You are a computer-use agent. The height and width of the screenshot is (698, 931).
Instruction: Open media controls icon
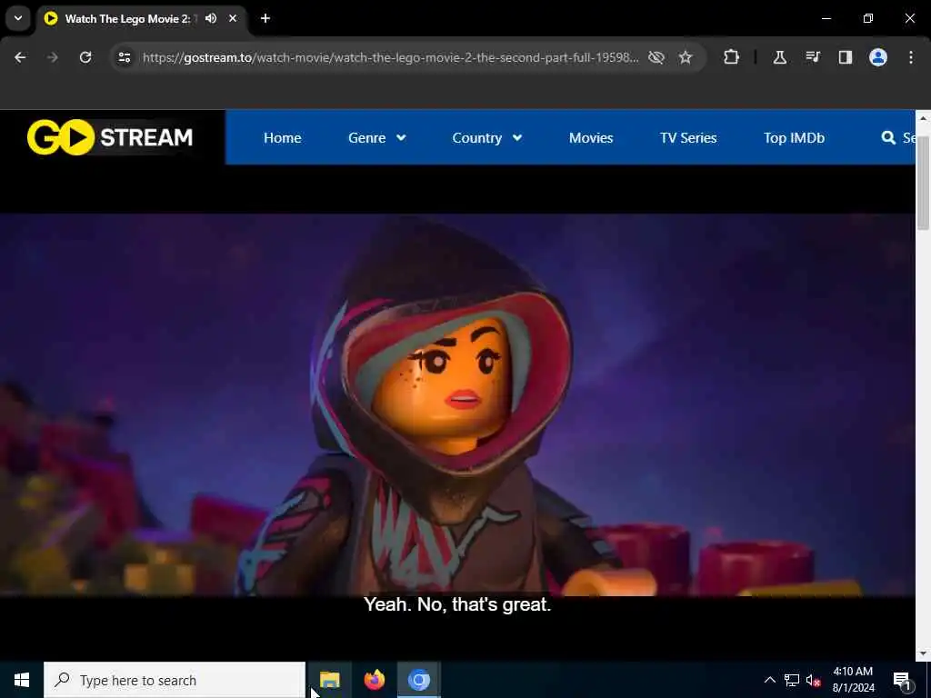[812, 57]
